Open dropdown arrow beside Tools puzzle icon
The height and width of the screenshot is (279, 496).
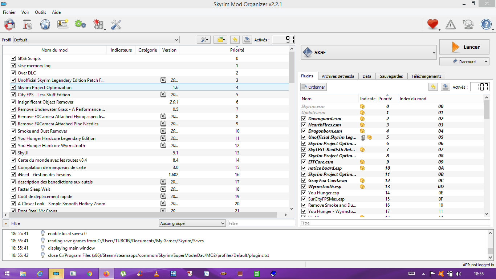[105, 30]
